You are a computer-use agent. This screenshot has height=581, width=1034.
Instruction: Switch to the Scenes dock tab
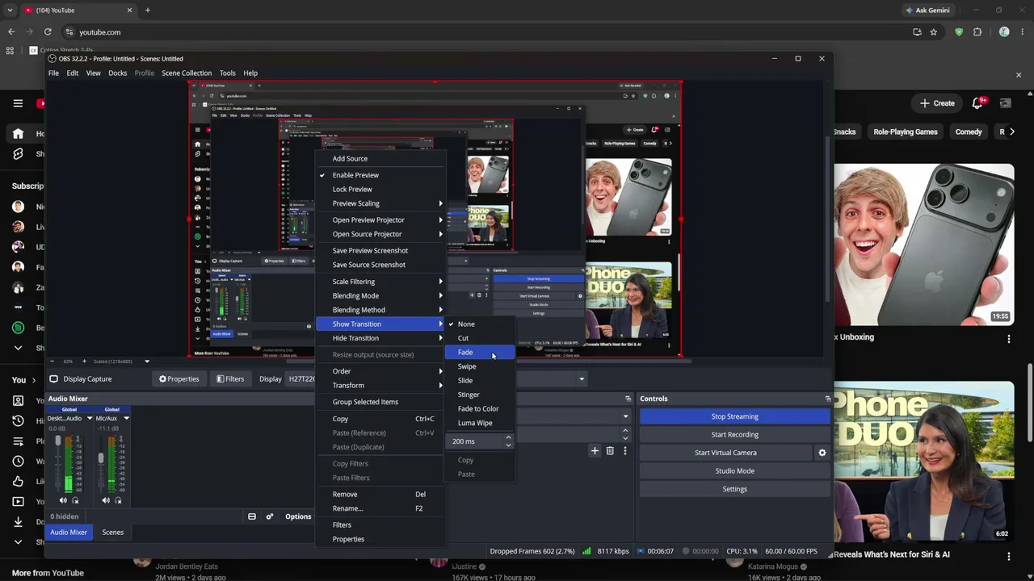coord(112,533)
